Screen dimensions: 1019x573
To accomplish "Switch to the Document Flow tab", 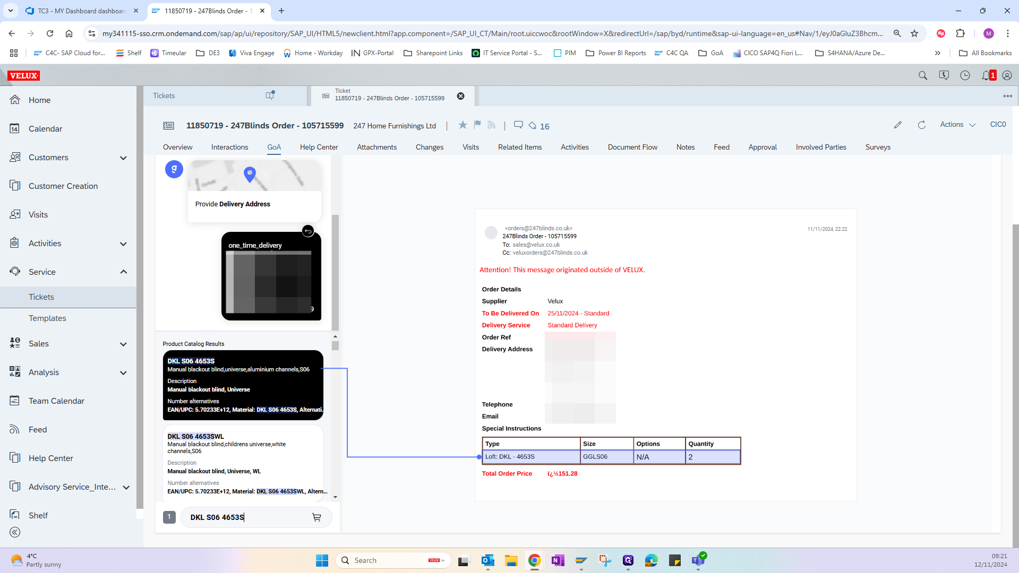I will [x=632, y=147].
